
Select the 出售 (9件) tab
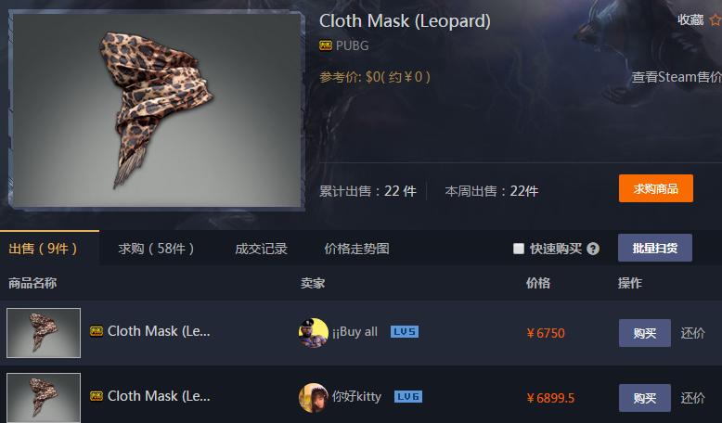43,249
